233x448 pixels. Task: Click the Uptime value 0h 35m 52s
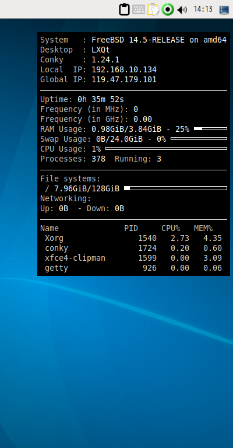click(101, 99)
